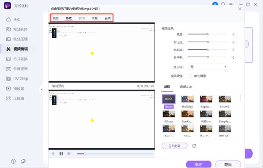Open the 视频压缩 sidebar icon

pos(8,39)
